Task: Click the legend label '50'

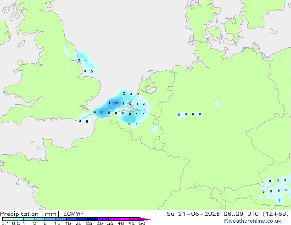Action: pos(142,223)
